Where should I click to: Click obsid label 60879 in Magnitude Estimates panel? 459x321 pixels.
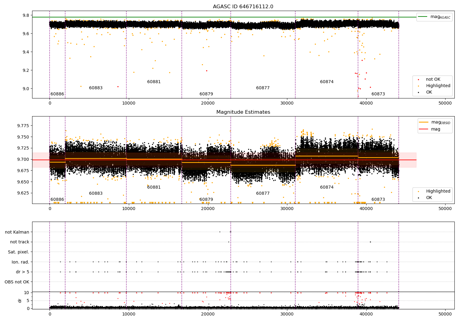pyautogui.click(x=206, y=200)
